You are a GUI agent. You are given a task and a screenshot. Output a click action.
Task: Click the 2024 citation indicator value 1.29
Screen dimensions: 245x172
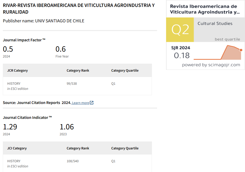(x=10, y=127)
